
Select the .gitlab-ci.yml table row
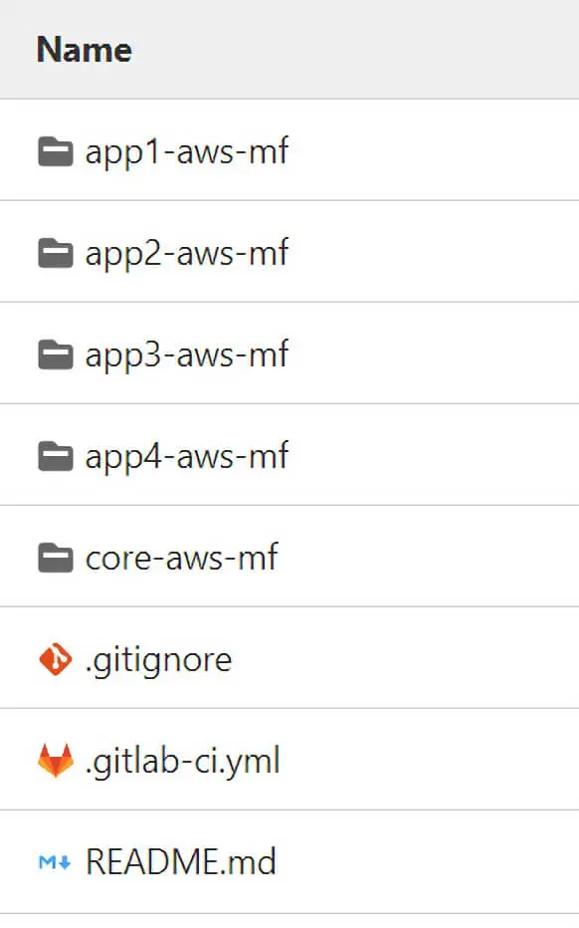398,760
